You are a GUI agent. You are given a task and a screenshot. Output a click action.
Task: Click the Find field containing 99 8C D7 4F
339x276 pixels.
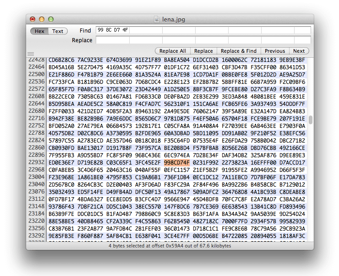[203, 30]
